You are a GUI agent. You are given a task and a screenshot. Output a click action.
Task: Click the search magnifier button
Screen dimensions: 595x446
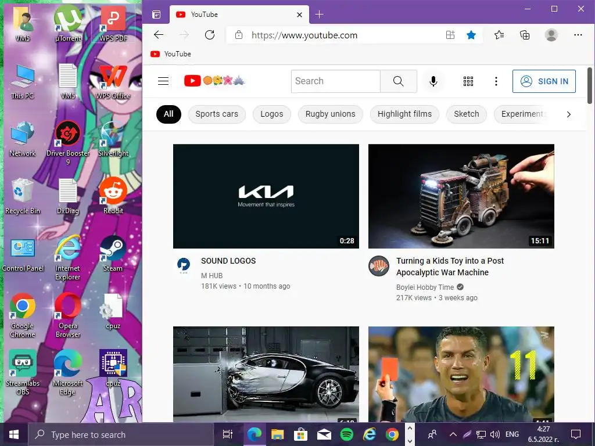[x=399, y=81]
